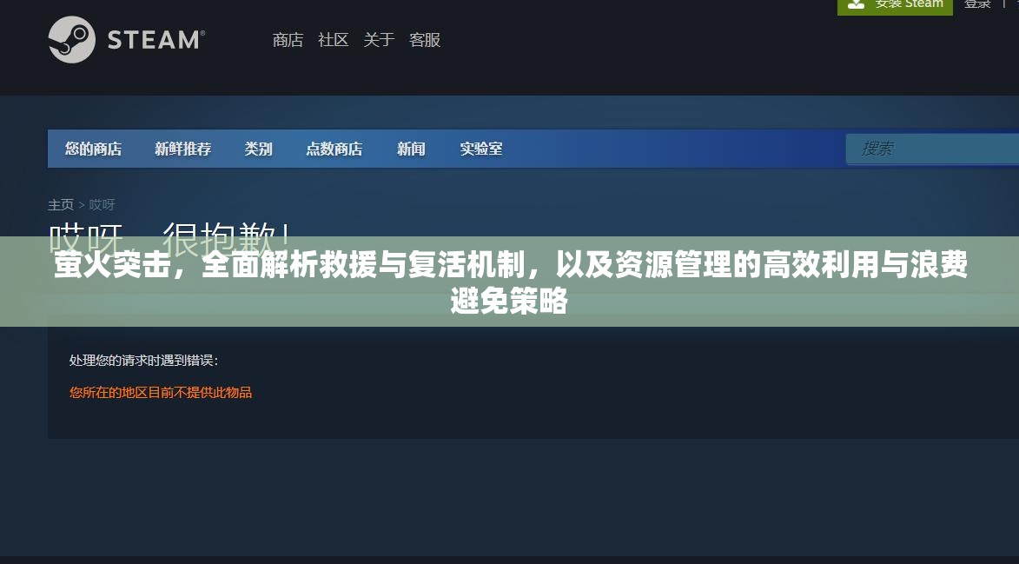Open the 客服 support page

[x=425, y=40]
